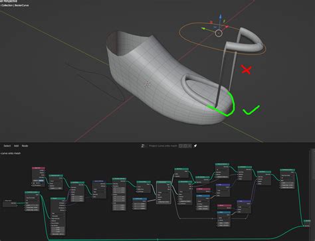
Task: Open the dropdown in node after Group Input
Action: coord(32,198)
